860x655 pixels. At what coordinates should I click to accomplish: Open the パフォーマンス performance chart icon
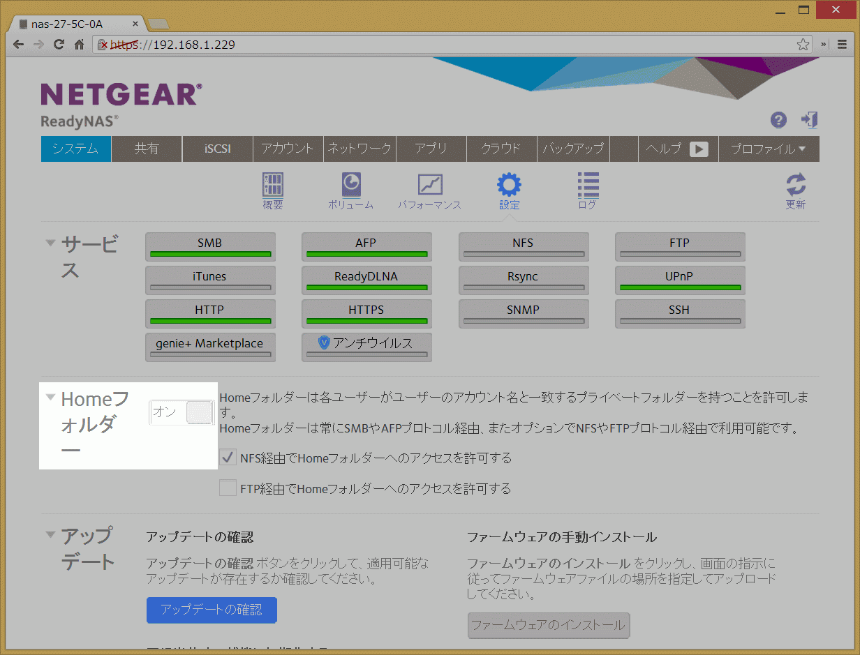tap(429, 186)
